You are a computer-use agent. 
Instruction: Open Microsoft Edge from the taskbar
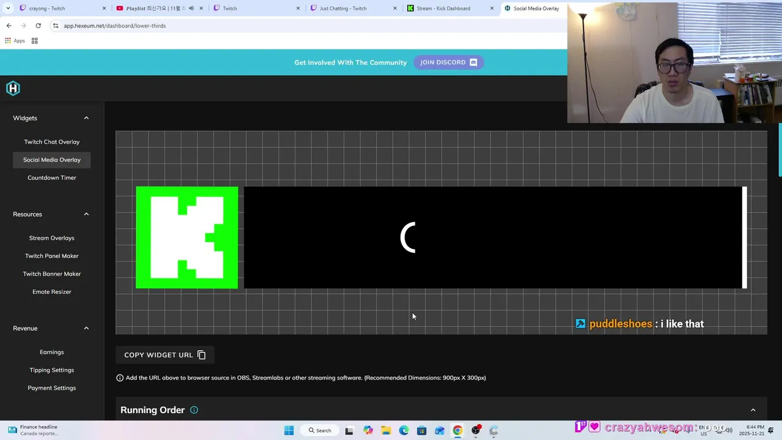click(404, 430)
